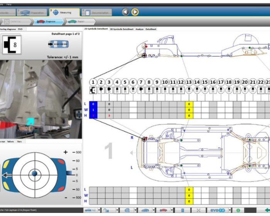Click the adapter 8 attachment image

pyautogui.click(x=12, y=44)
